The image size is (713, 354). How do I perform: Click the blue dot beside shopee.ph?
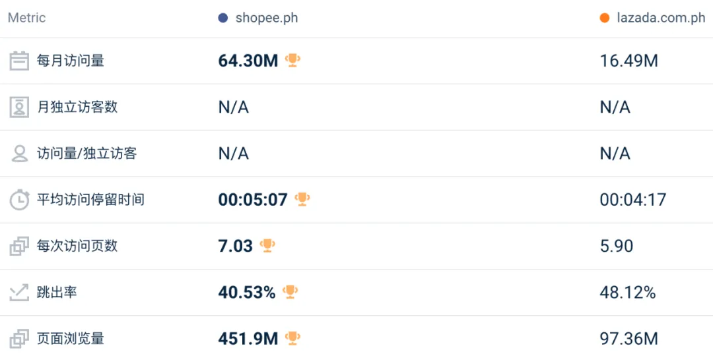point(223,18)
